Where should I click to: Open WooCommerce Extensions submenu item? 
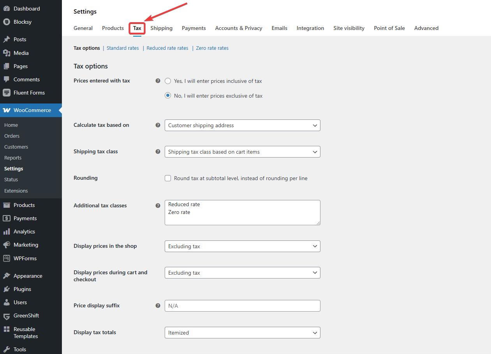16,191
